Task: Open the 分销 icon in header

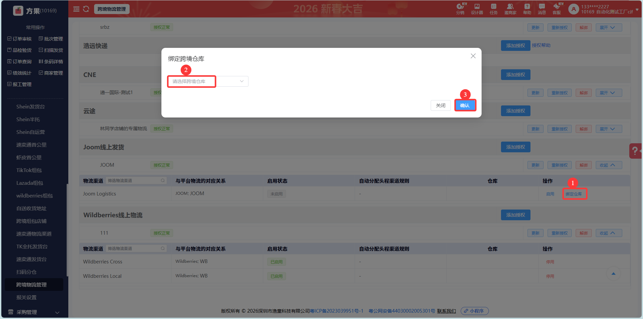Action: pos(460,9)
